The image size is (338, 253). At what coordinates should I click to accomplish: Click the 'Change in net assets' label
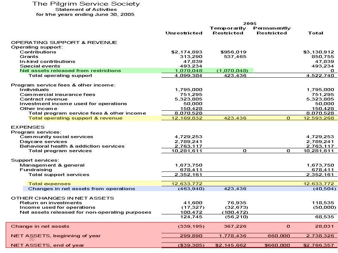[40, 226]
